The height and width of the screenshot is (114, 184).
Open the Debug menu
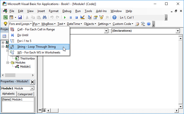(67, 11)
